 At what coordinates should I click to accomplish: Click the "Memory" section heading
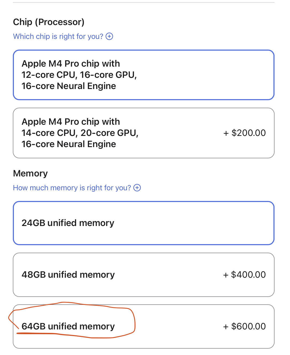(30, 174)
